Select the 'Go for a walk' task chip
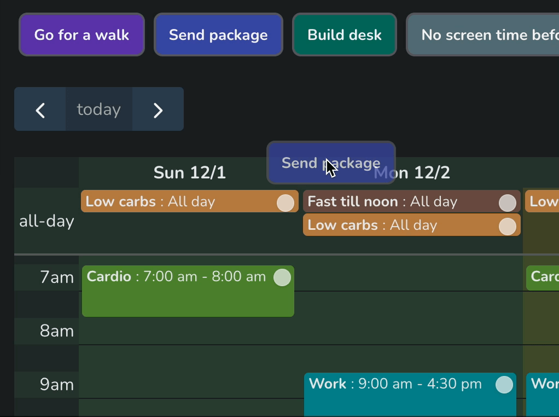Image resolution: width=559 pixels, height=417 pixels. [x=81, y=35]
